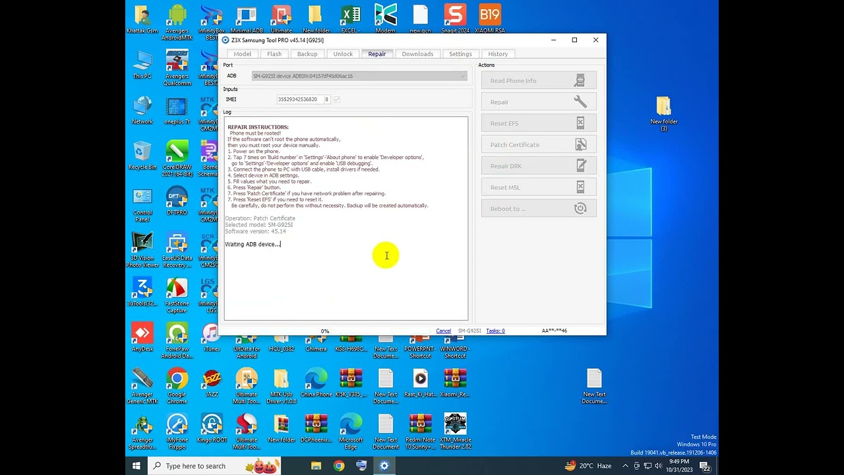Open iMyFone Fixppo desktop shortcut
The width and height of the screenshot is (844, 475).
[x=177, y=432]
